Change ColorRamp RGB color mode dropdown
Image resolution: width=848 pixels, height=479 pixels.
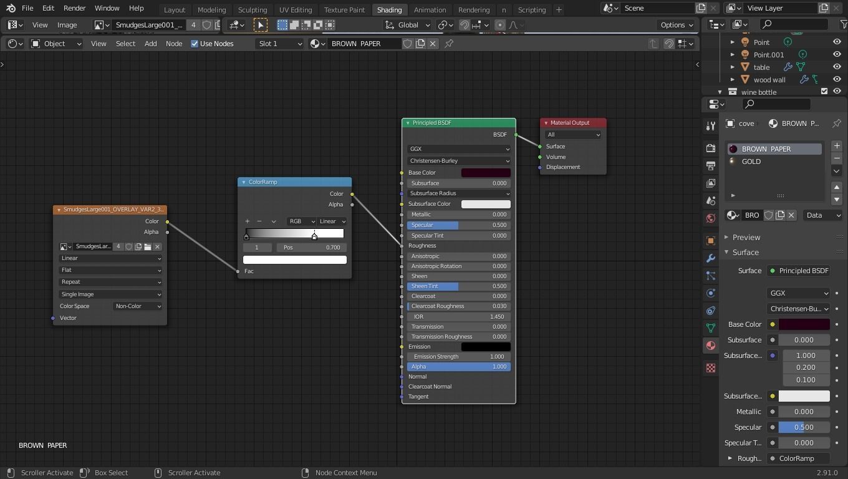[x=302, y=221]
